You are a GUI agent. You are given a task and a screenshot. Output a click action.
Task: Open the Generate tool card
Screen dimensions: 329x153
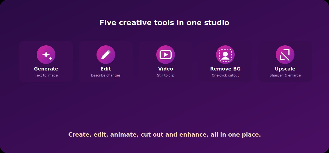pyautogui.click(x=46, y=61)
